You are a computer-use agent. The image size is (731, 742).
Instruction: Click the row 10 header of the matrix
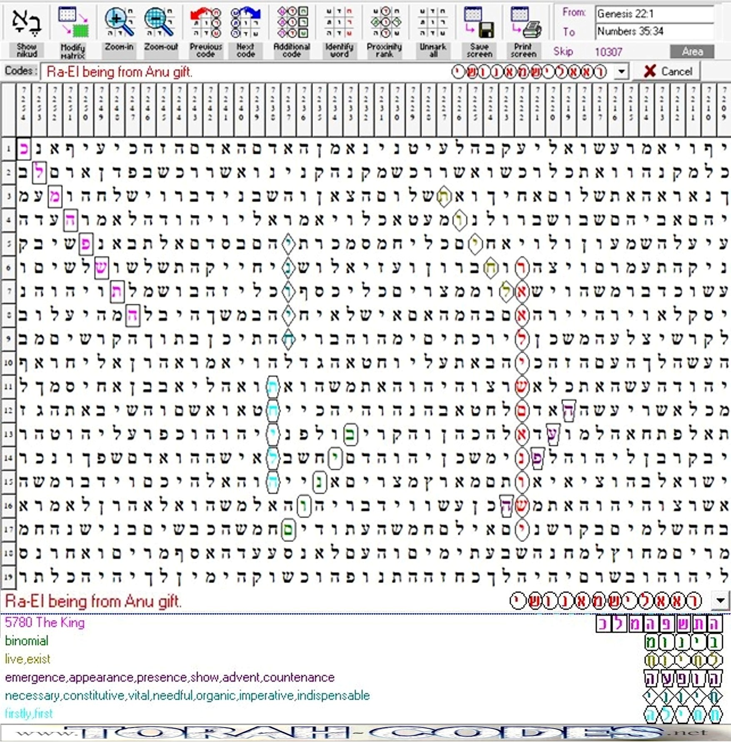(x=9, y=363)
